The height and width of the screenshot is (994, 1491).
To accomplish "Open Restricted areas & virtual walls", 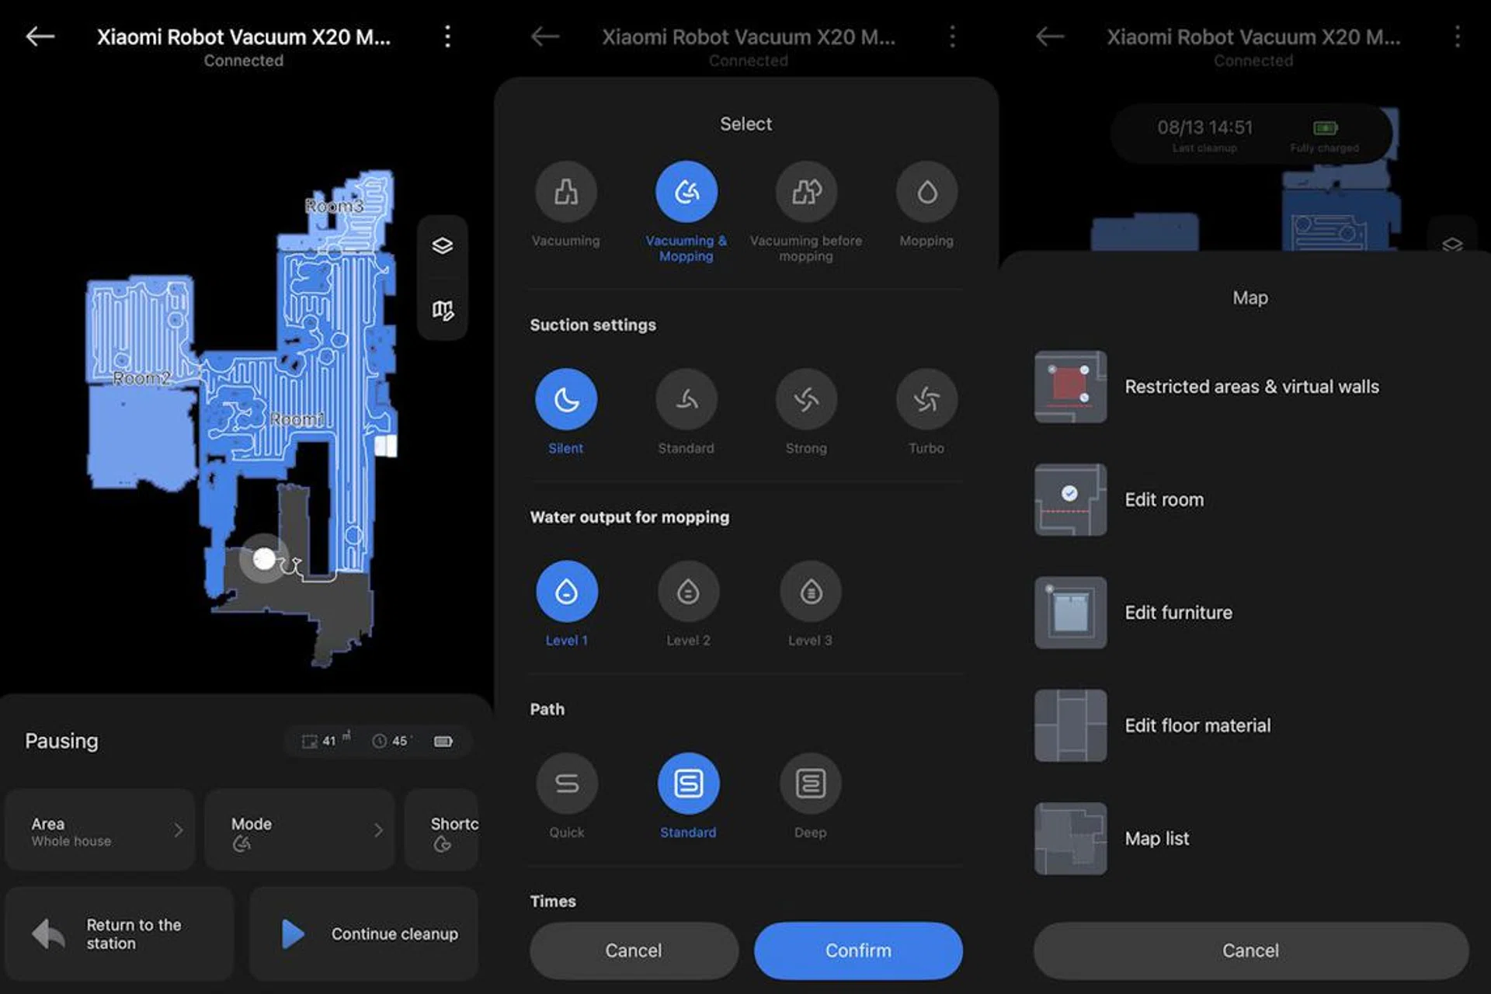I will pos(1251,387).
